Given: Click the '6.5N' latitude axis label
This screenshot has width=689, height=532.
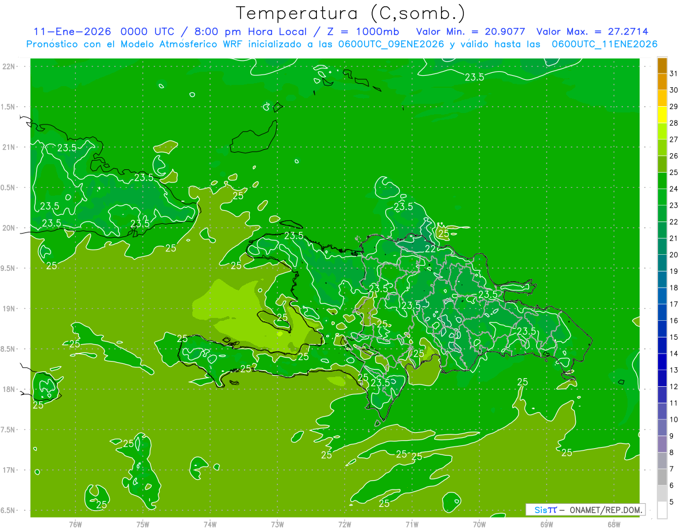Looking at the screenshot, I should pos(8,510).
